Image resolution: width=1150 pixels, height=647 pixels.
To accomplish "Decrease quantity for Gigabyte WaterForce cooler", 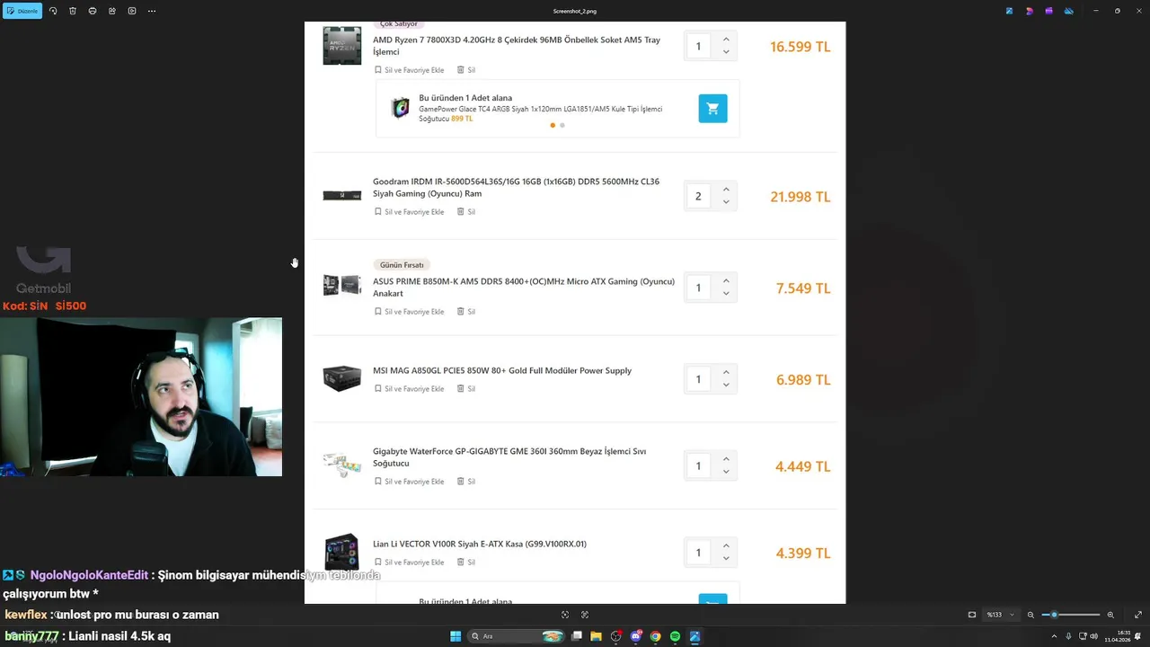I will [x=726, y=472].
